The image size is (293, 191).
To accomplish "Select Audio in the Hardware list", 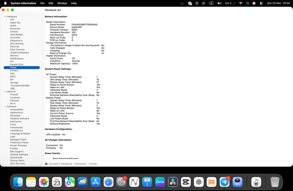I will click(x=13, y=26).
